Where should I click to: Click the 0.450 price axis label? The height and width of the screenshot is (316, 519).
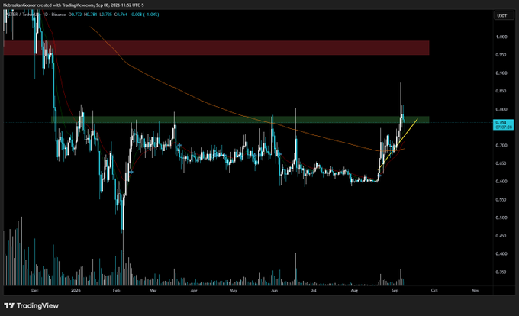[x=501, y=236]
